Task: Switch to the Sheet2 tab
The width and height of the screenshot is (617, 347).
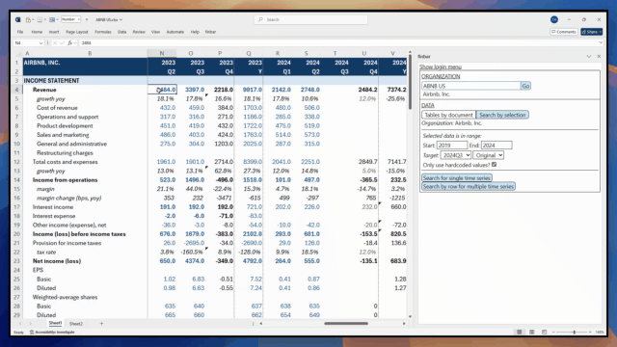Action: [x=76, y=324]
